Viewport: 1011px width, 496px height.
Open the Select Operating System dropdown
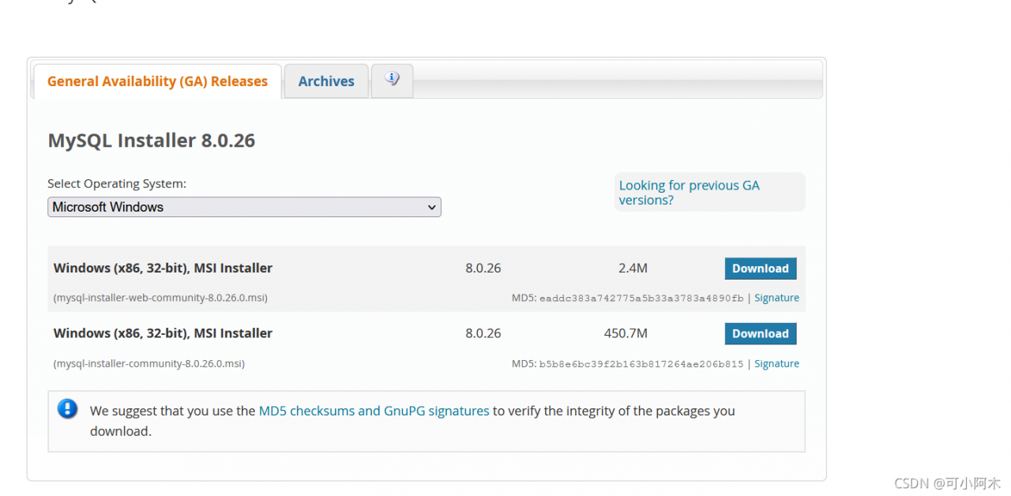click(x=244, y=207)
